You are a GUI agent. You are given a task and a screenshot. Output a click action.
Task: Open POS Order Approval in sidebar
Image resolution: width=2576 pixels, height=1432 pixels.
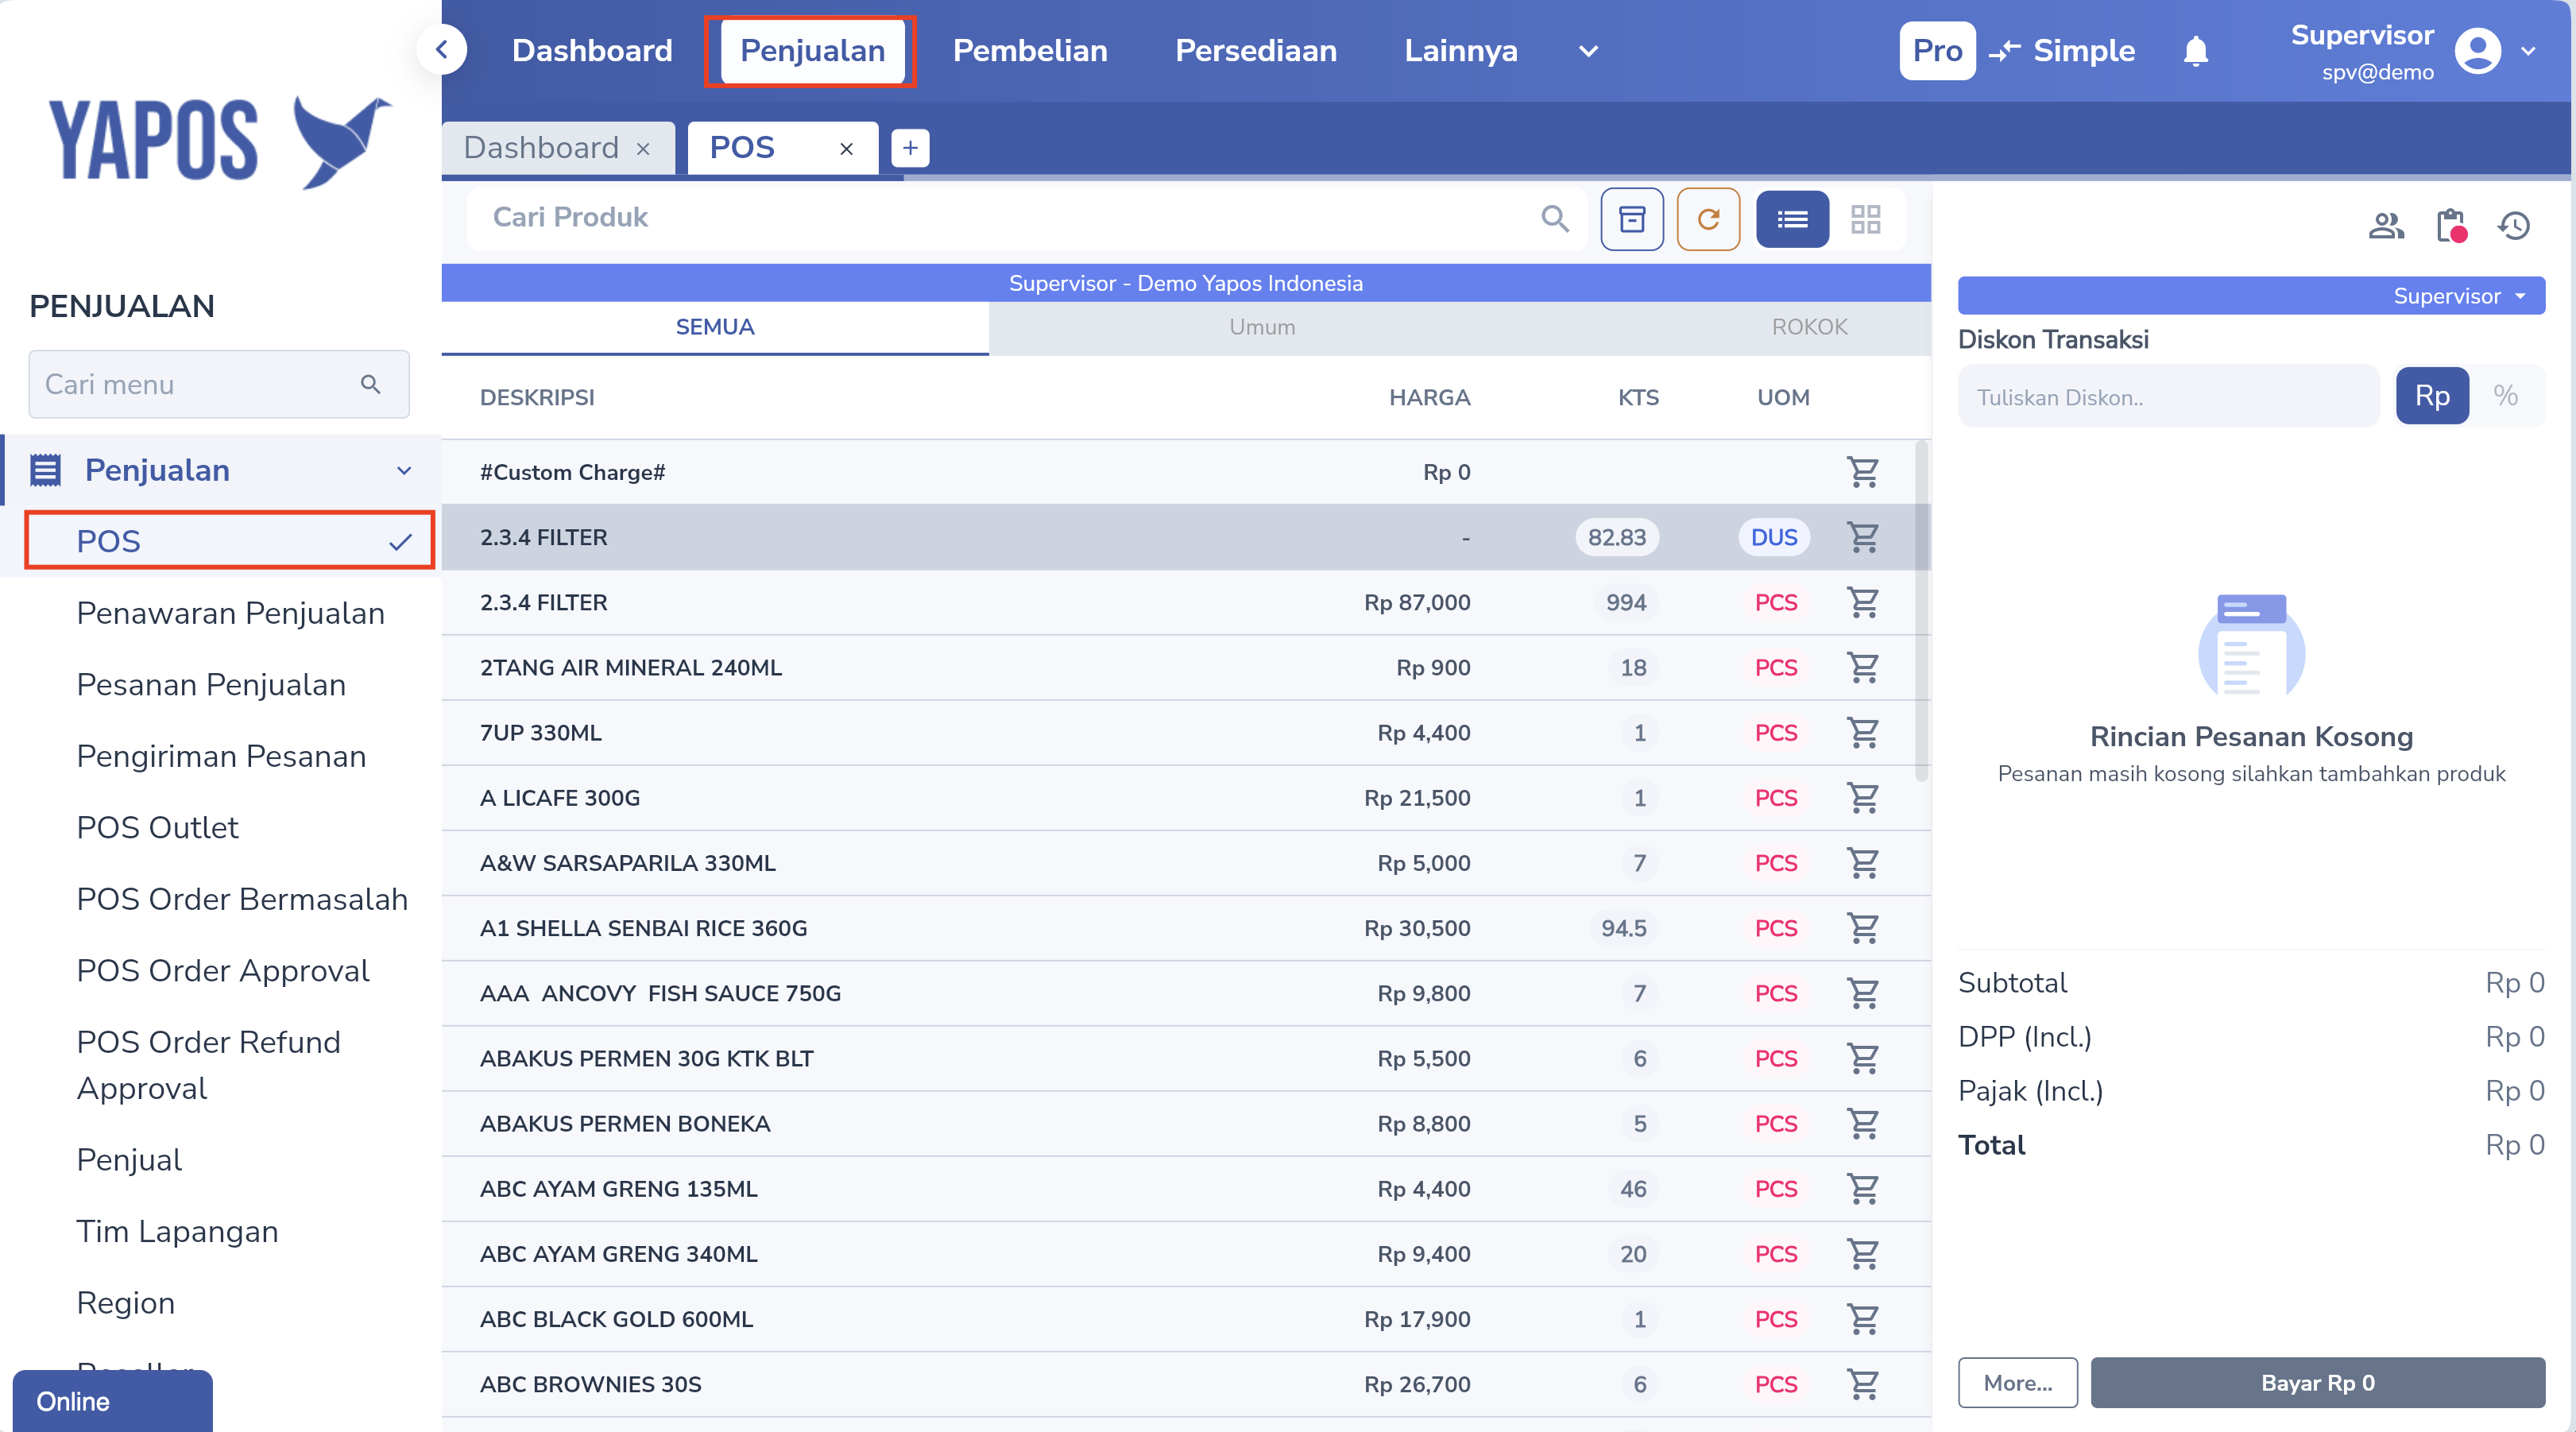click(x=223, y=971)
